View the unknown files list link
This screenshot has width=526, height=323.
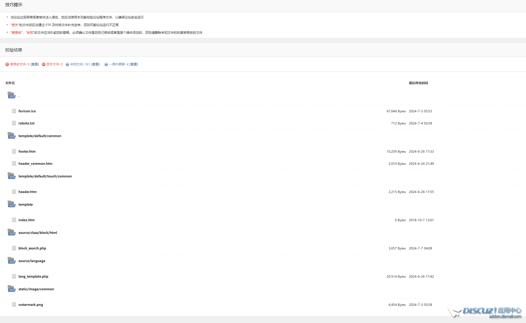tap(95, 64)
